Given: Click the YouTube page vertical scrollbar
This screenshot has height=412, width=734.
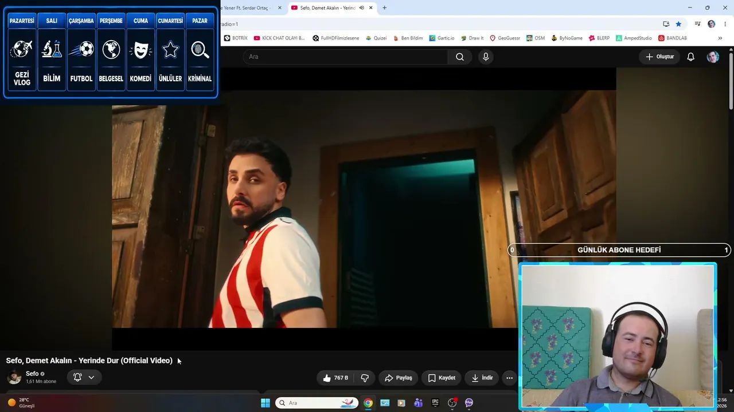Looking at the screenshot, I should pyautogui.click(x=731, y=80).
